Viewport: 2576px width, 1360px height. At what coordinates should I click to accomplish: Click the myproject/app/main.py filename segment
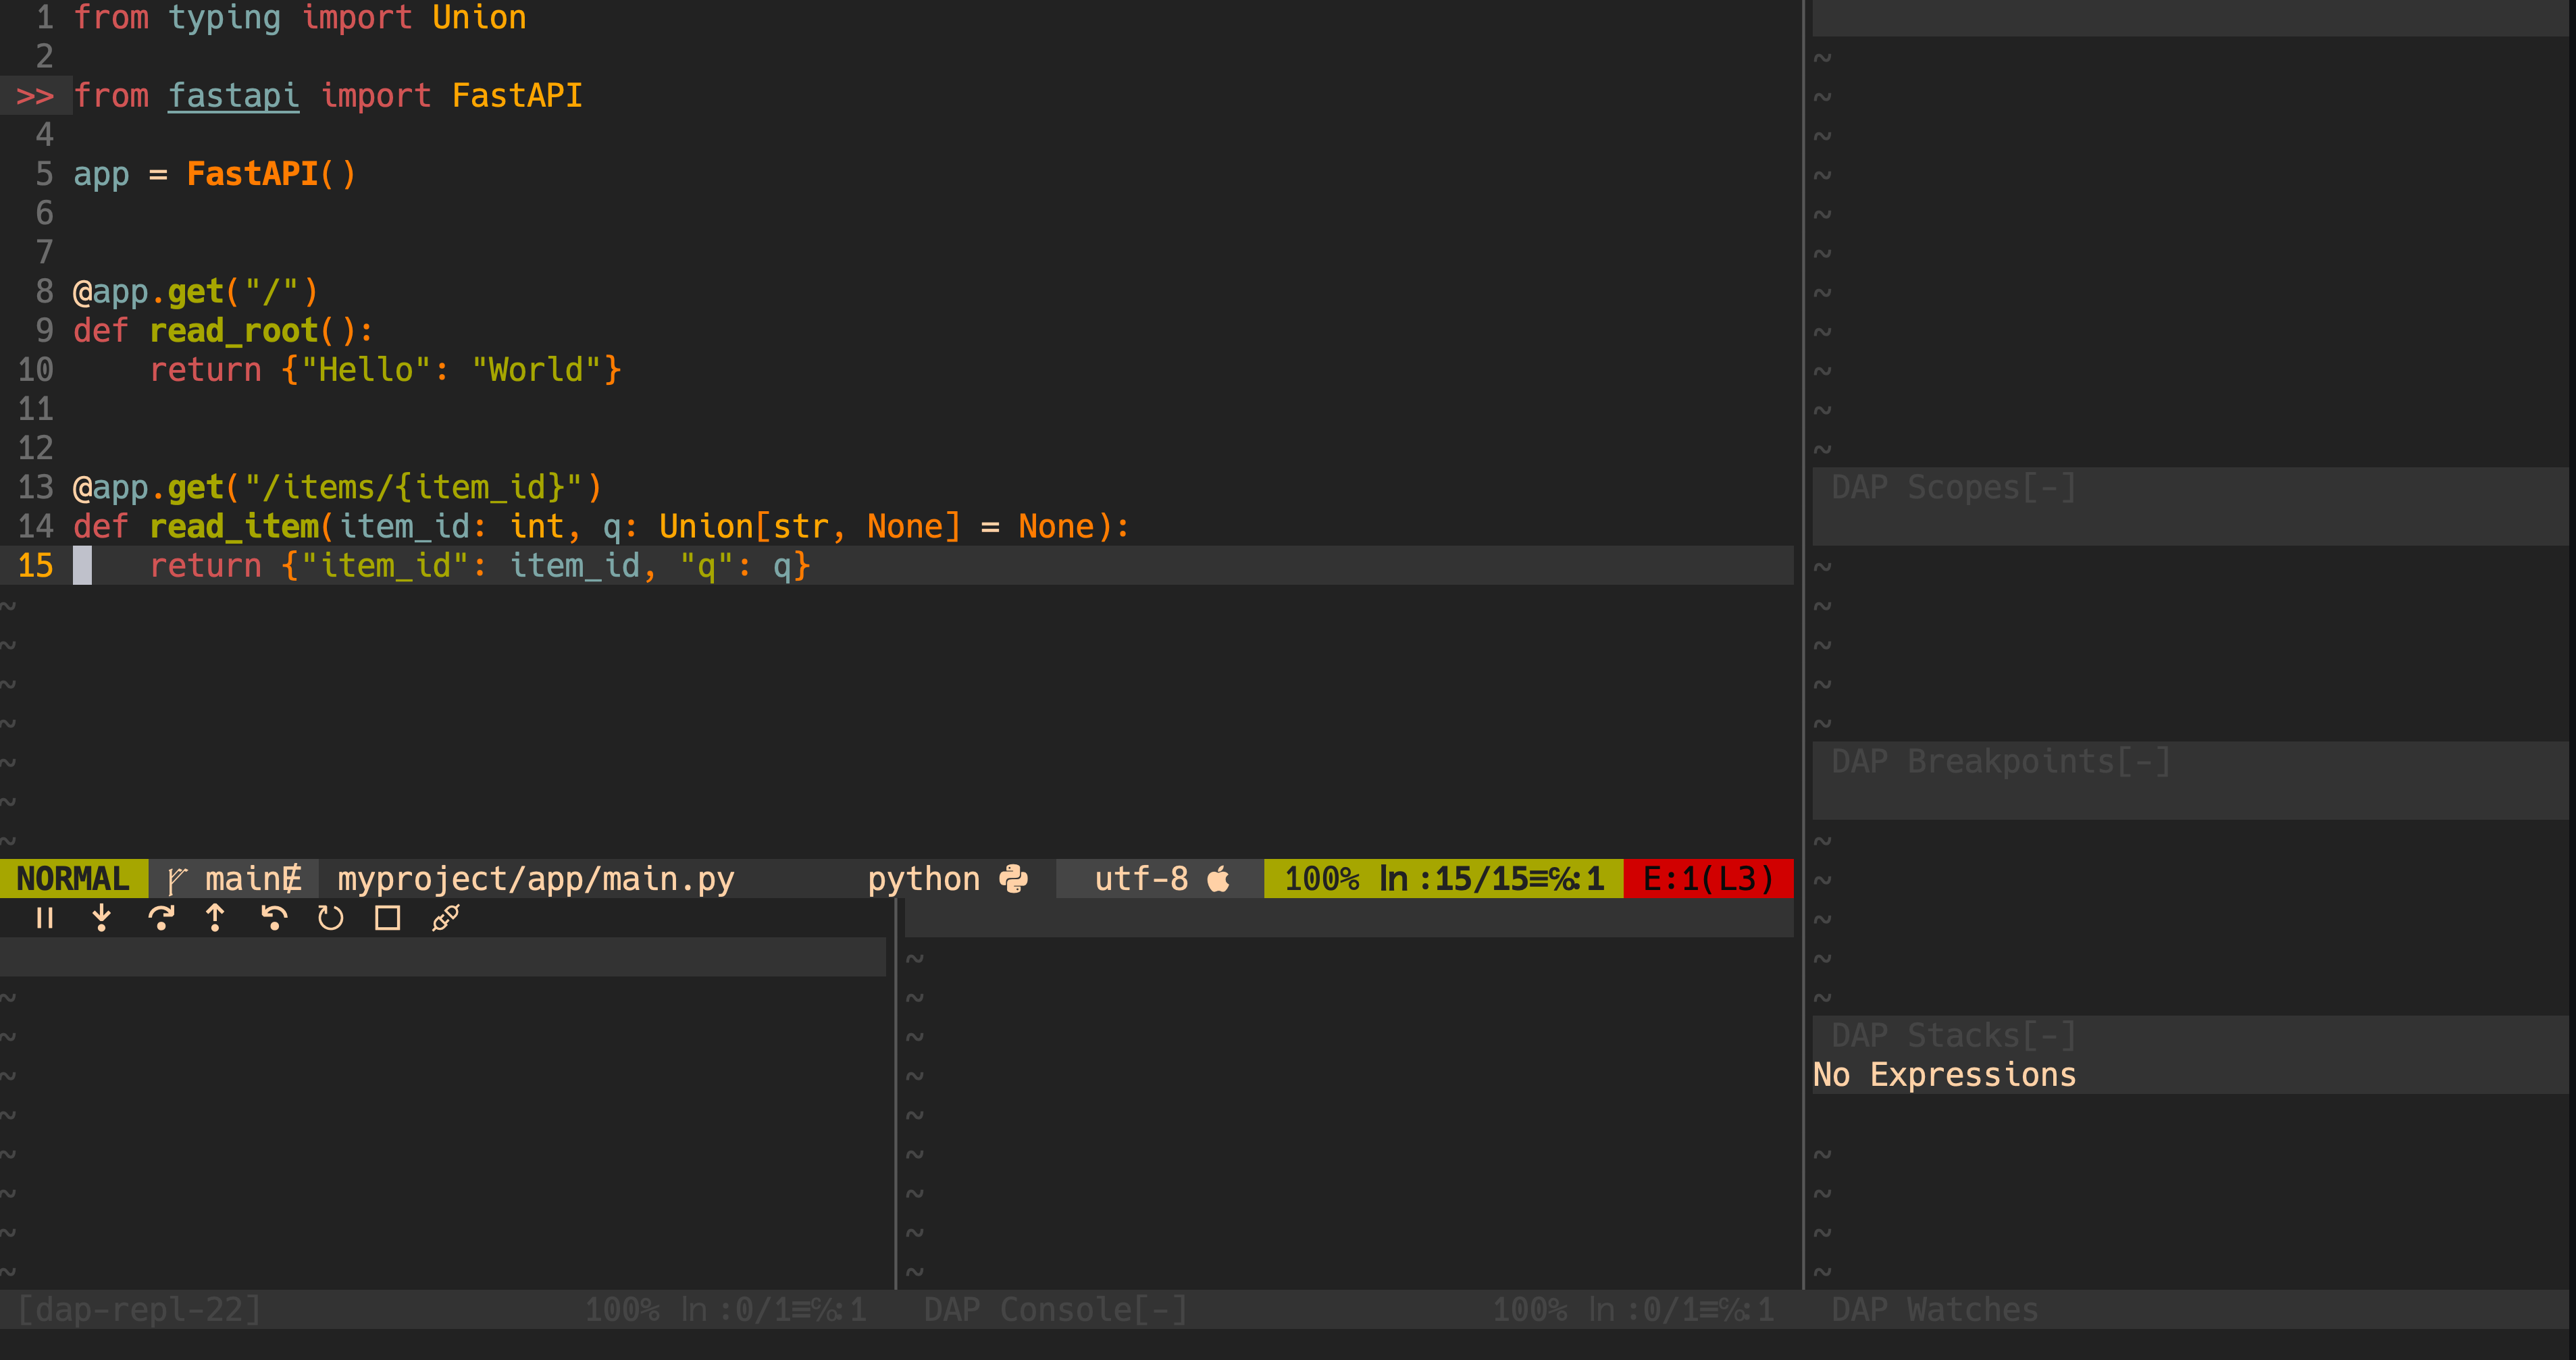click(x=534, y=878)
